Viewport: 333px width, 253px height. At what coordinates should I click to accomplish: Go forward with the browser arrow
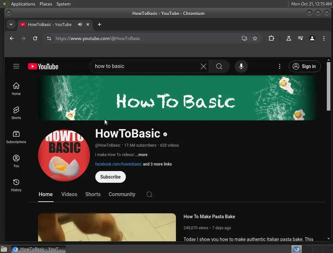23,38
